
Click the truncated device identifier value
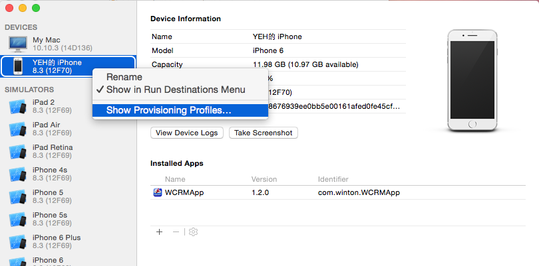point(334,106)
